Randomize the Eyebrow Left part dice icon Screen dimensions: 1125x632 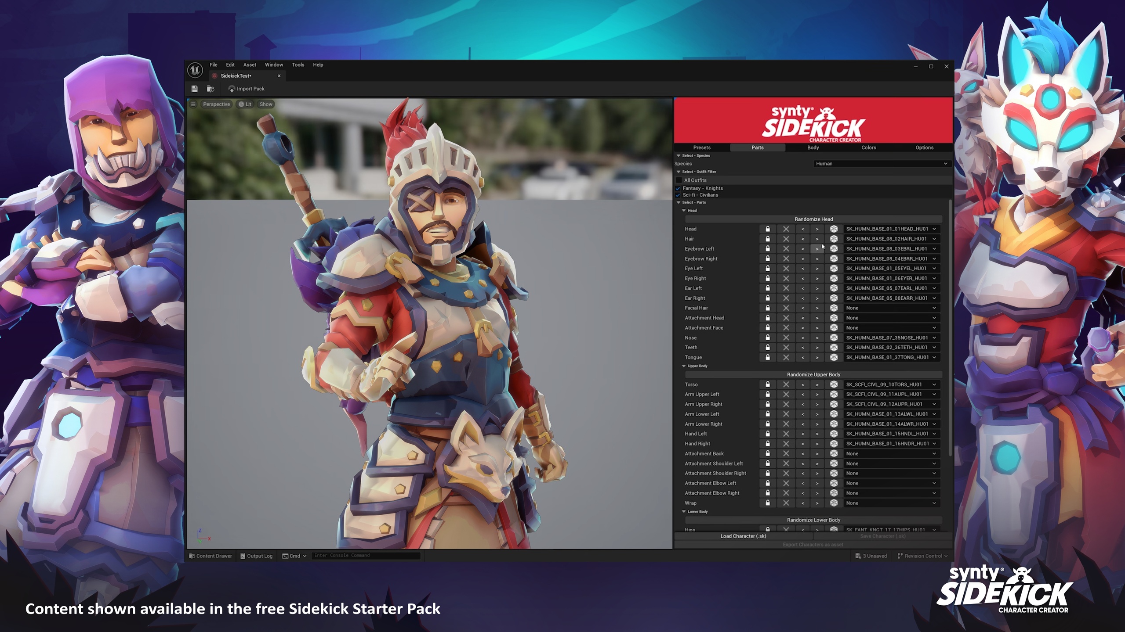click(833, 249)
